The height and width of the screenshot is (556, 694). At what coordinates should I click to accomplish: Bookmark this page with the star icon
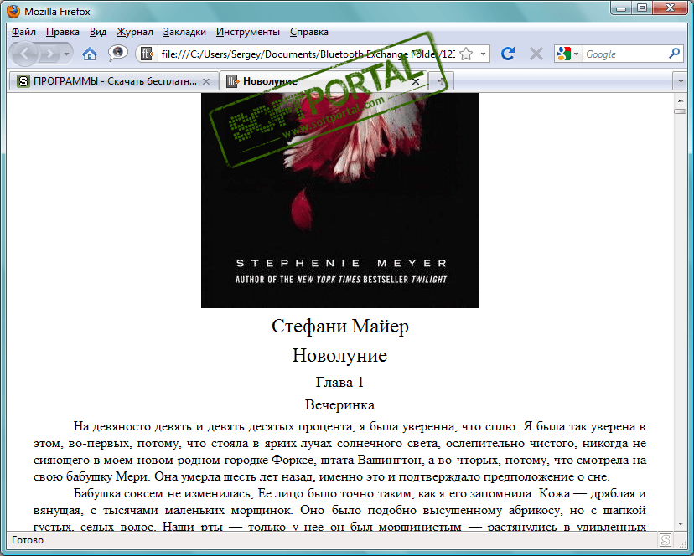(x=466, y=54)
